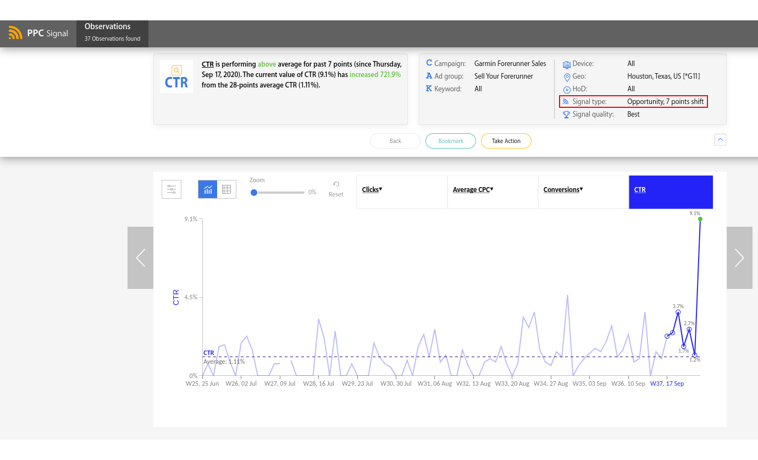Click the Garmin Forerunner Sales campaign value

pos(510,64)
